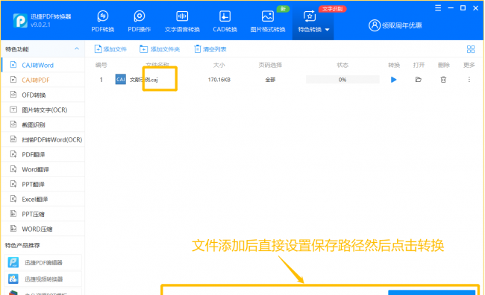Click the CAJ file type icon
The image size is (485, 295).
121,80
